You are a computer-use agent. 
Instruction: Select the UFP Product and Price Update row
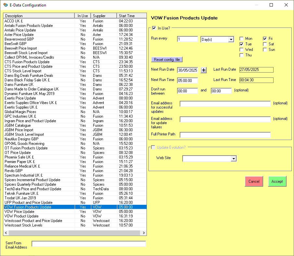(75, 203)
